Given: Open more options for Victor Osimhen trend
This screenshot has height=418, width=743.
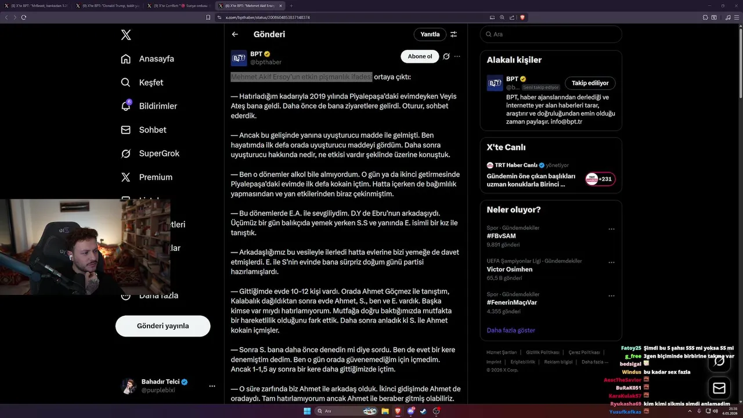Looking at the screenshot, I should pos(611,262).
